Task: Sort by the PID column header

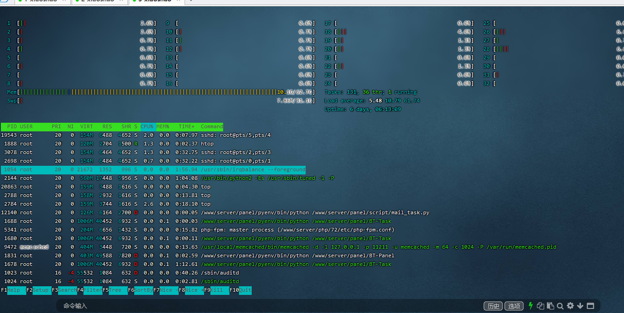Action: coord(12,126)
